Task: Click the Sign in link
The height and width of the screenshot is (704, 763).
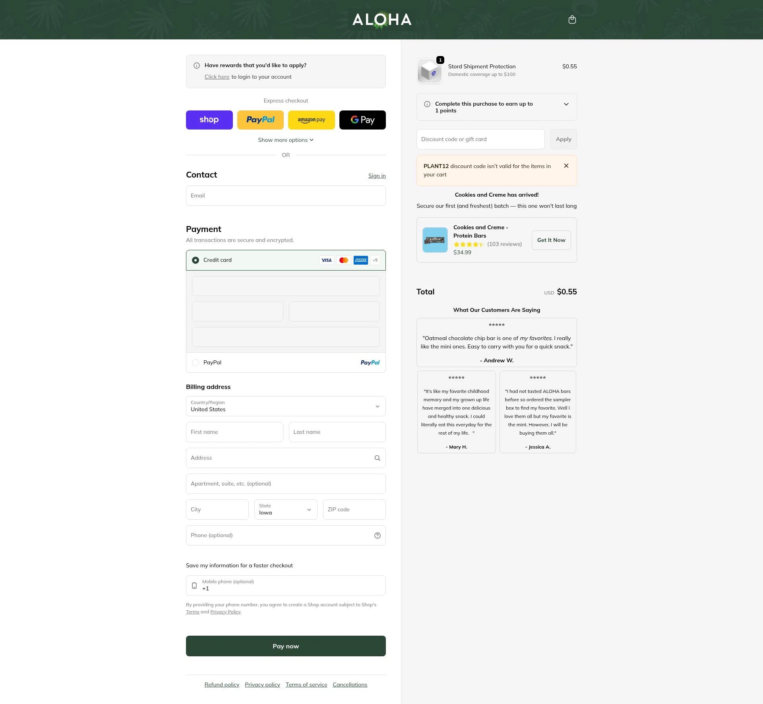Action: 377,176
